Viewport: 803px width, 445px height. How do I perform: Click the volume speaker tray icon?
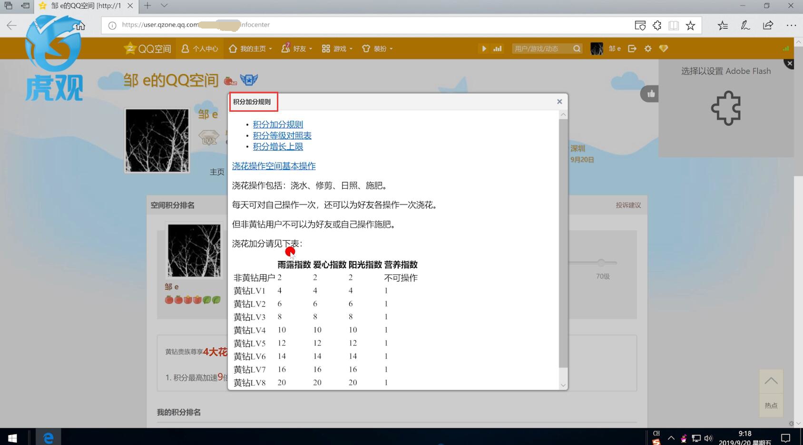[708, 438]
